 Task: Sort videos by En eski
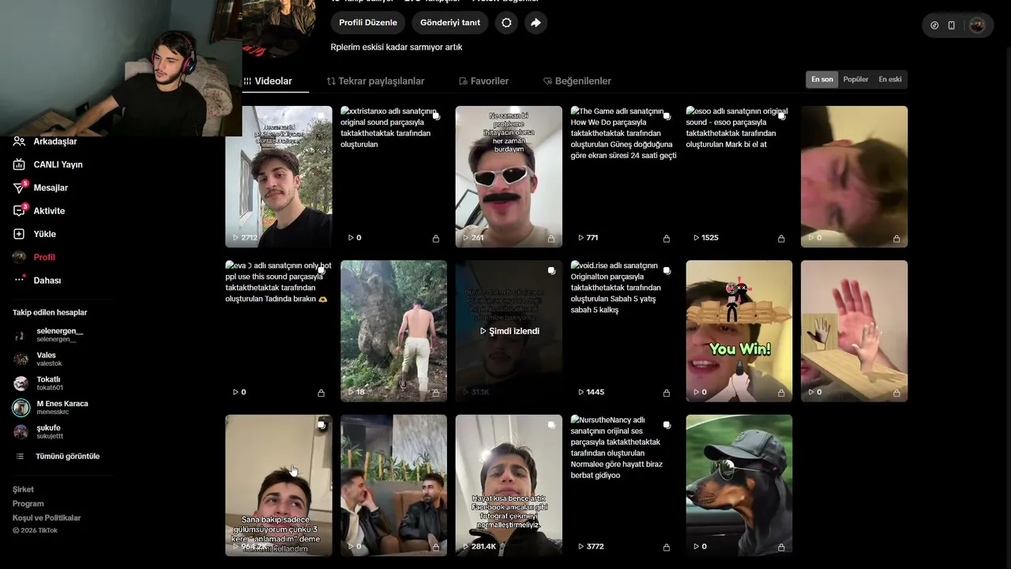pyautogui.click(x=890, y=80)
